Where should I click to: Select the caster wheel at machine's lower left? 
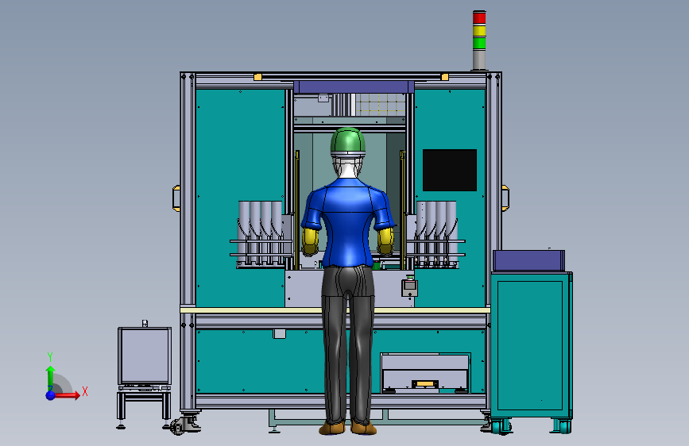179,426
